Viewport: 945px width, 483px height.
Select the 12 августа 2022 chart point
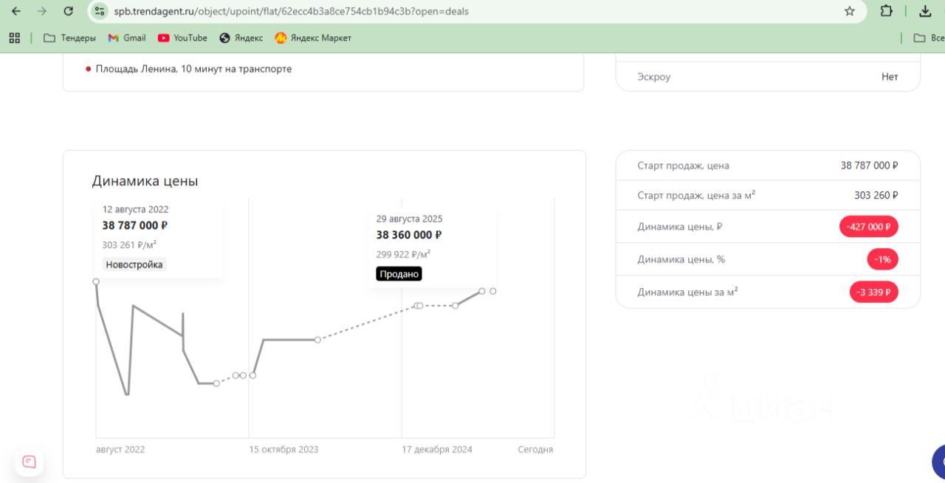pos(96,281)
